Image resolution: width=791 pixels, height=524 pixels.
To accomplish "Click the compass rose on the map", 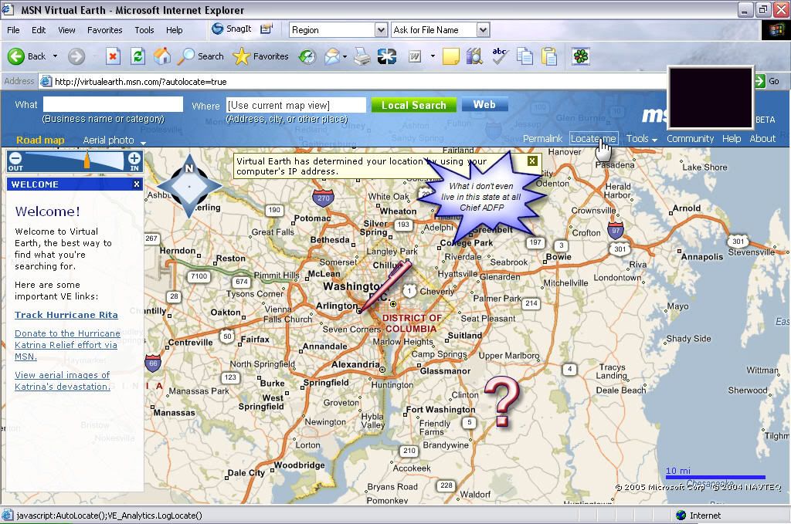I will [x=189, y=187].
